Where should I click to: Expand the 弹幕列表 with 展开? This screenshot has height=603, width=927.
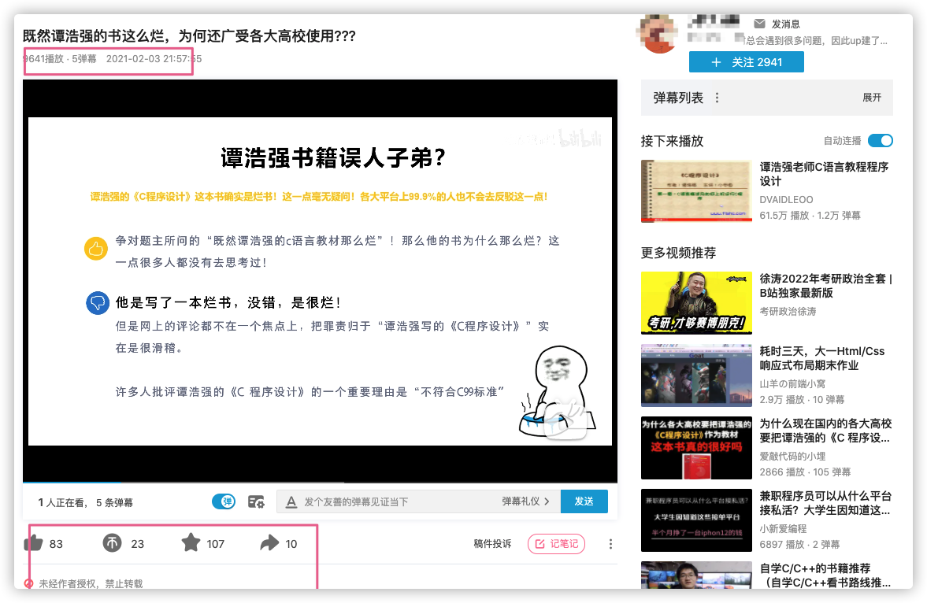[872, 98]
